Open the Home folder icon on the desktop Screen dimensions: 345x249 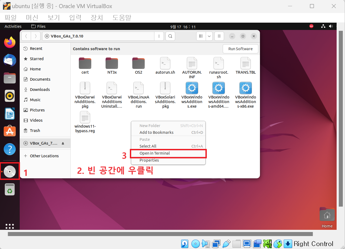pos(327,217)
